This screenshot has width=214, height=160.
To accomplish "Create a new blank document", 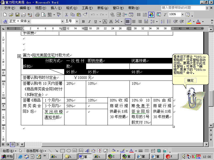I will click(5, 15).
